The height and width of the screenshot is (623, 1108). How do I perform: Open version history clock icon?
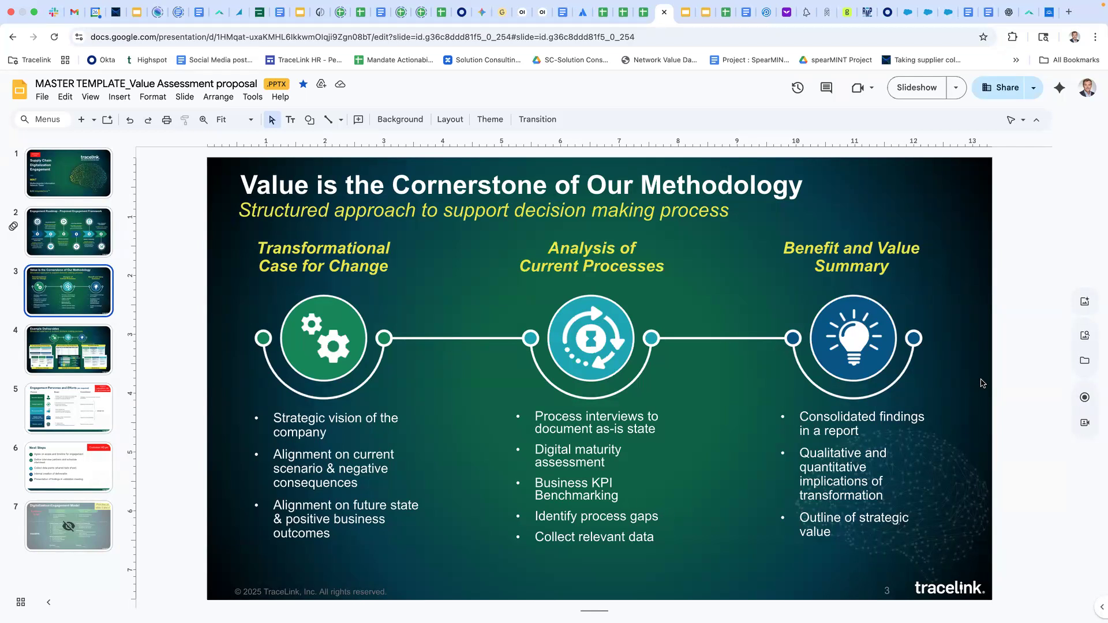798,88
